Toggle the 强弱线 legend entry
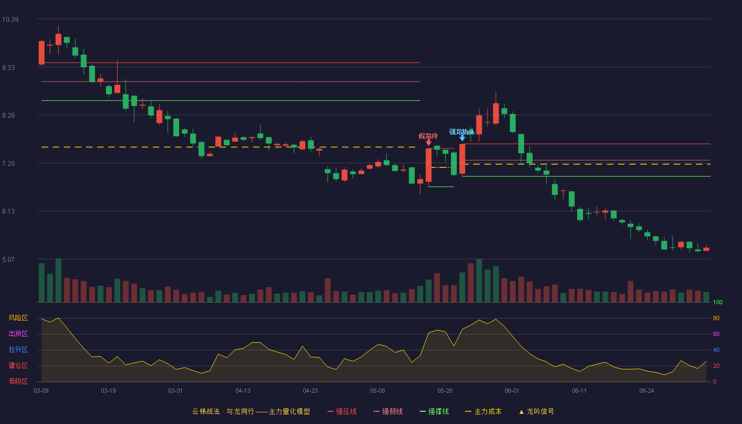The height and width of the screenshot is (424, 742). pyautogui.click(x=388, y=412)
